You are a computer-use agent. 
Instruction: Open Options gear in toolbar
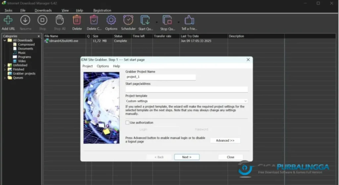[x=111, y=20]
